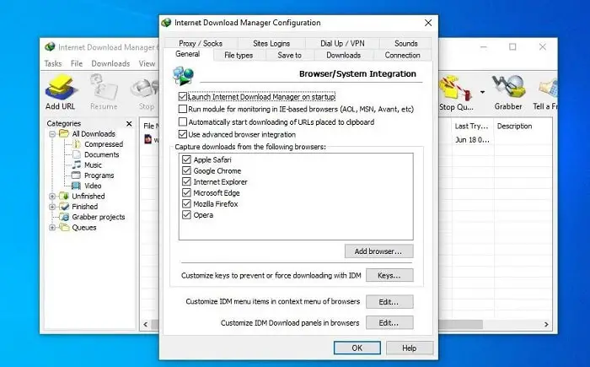Image resolution: width=590 pixels, height=367 pixels.
Task: Open the Stop Queue dropdown arrow
Action: [x=482, y=92]
